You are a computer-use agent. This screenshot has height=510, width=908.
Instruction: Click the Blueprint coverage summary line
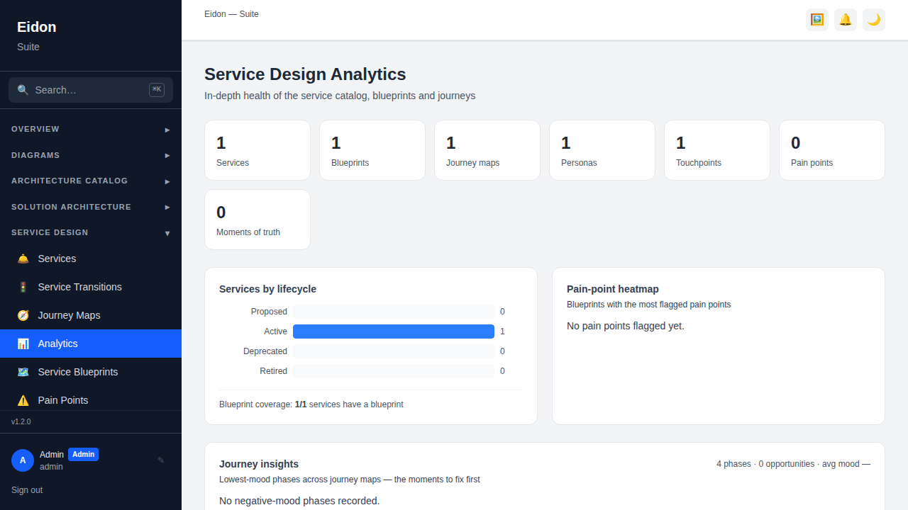click(x=311, y=404)
